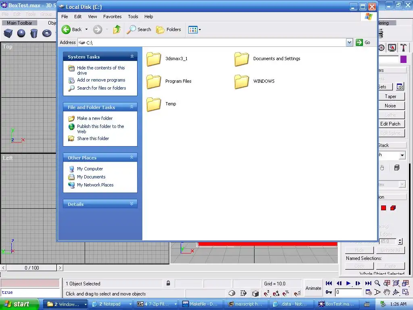Open the Utilities hammer panel icon

403,48
